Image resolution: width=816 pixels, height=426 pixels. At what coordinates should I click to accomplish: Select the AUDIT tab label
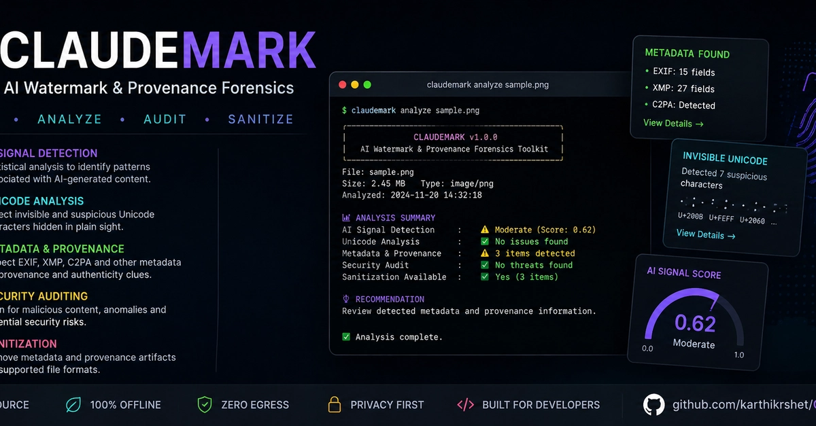coord(165,119)
